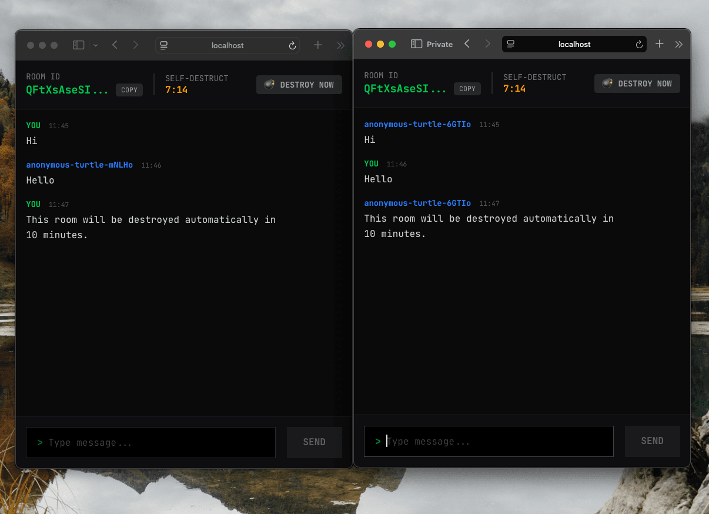709x514 pixels.
Task: Click the back navigation arrow in the left window
Action: (x=115, y=45)
